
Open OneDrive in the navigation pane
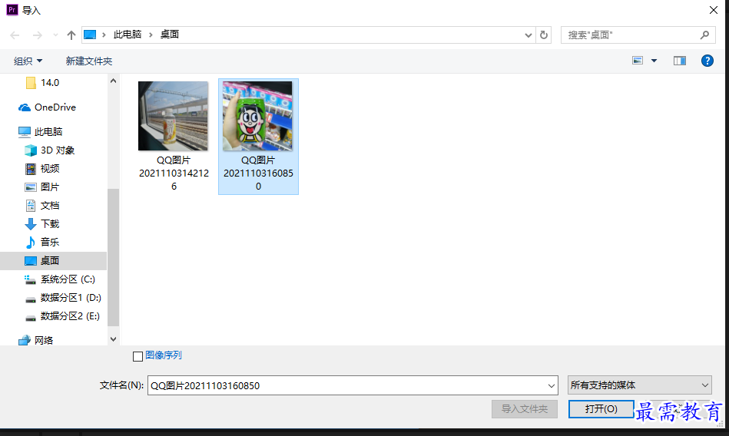55,107
